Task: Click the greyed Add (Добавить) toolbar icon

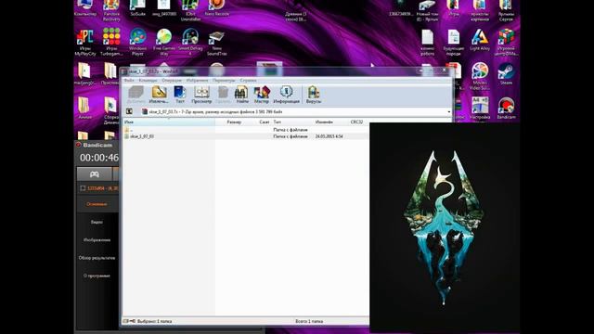Action: [136, 95]
